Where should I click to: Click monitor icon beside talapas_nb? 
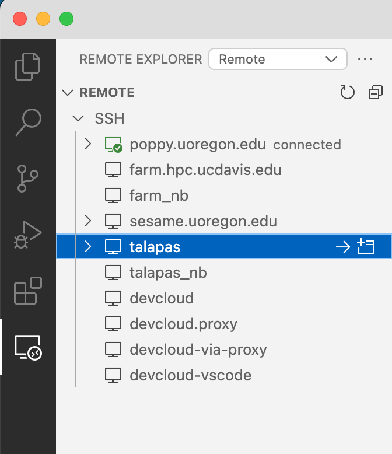[x=113, y=273]
